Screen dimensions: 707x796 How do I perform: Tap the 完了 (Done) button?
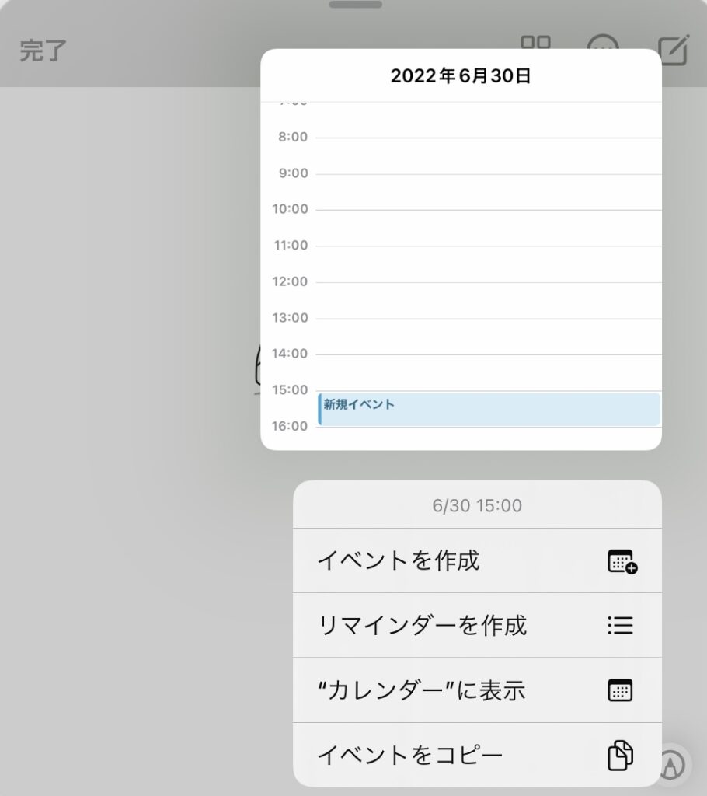tap(43, 51)
